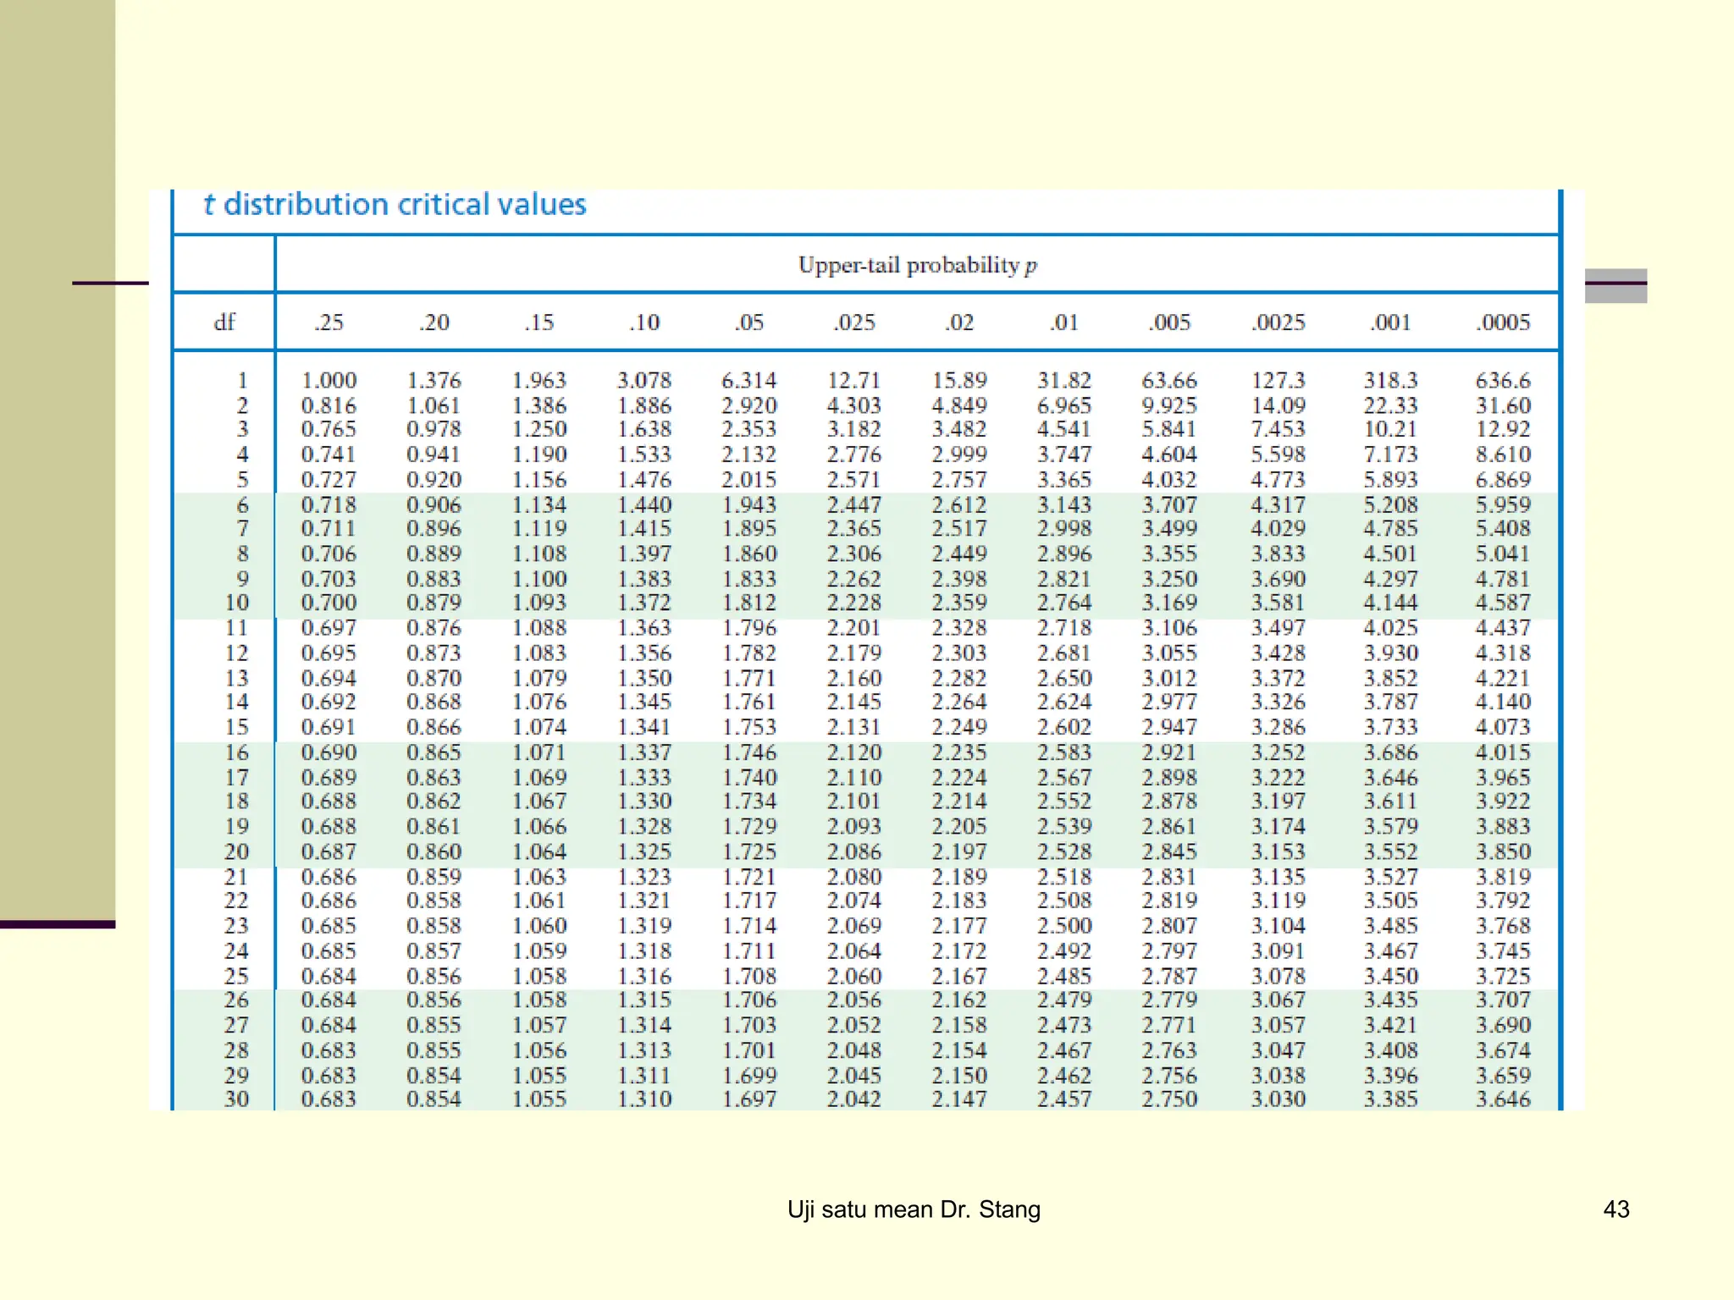Click the 't distribution critical values' title
The image size is (1734, 1300).
[x=395, y=205]
